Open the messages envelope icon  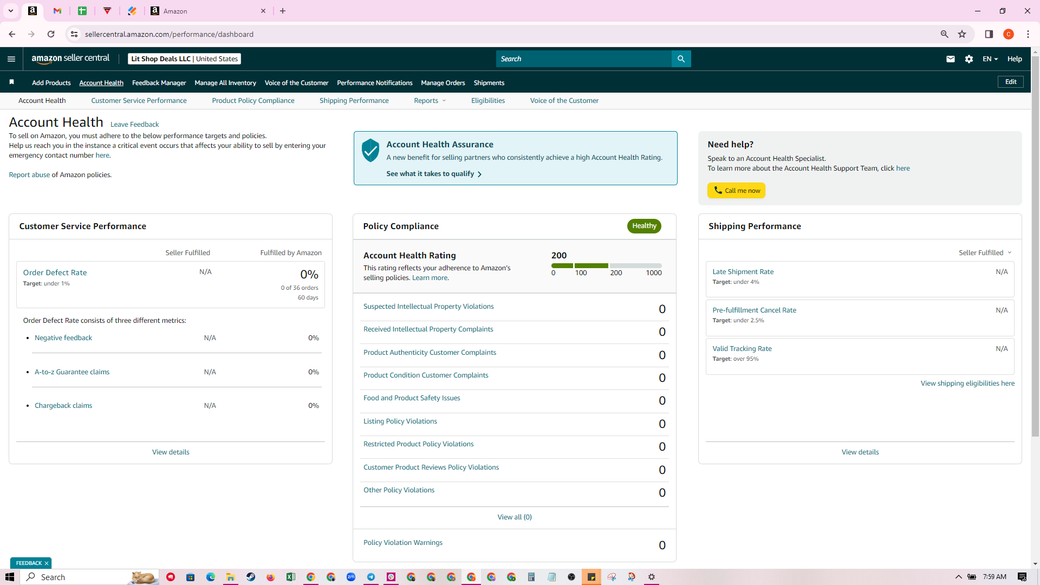click(950, 59)
